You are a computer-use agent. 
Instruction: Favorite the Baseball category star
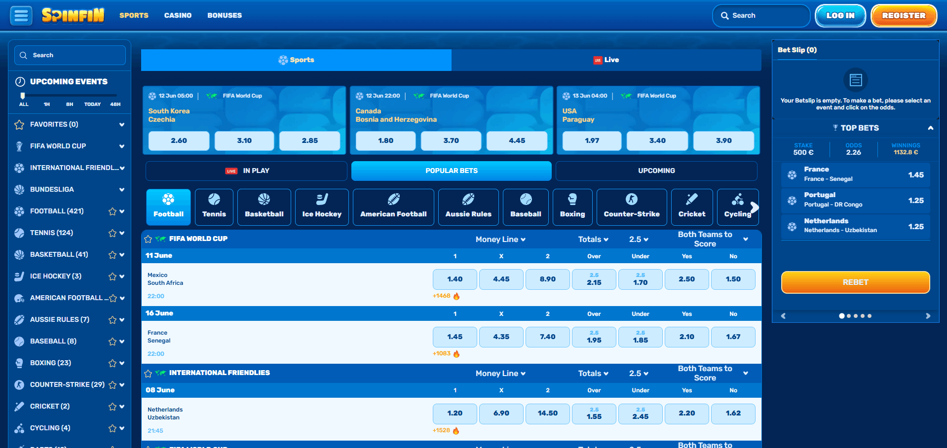pos(113,342)
